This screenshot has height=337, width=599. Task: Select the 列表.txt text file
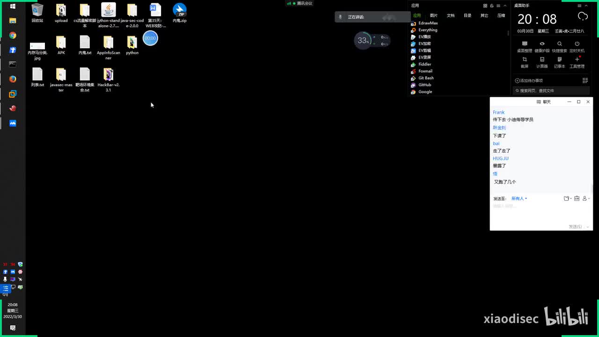tap(37, 77)
